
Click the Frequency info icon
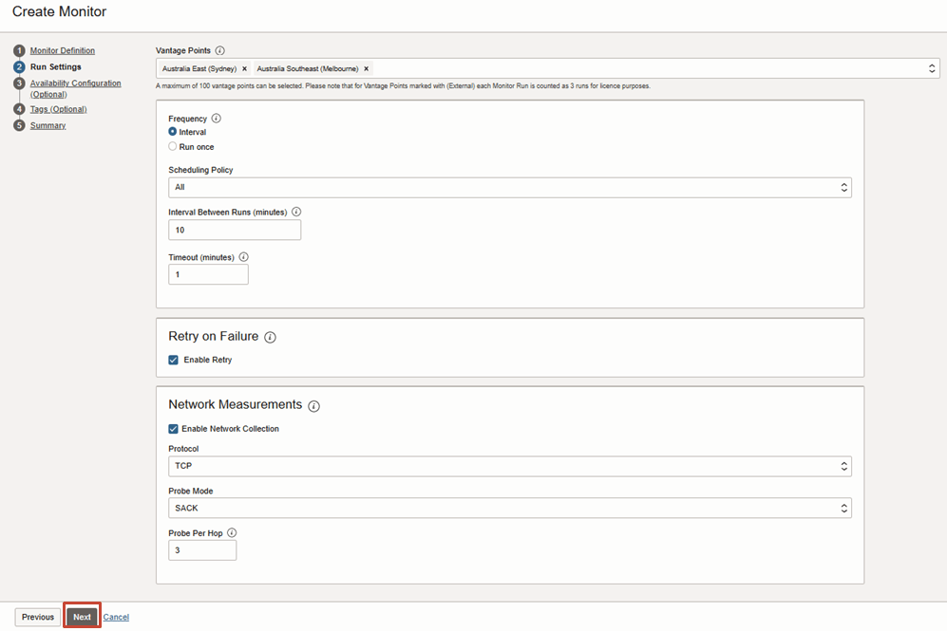[216, 119]
